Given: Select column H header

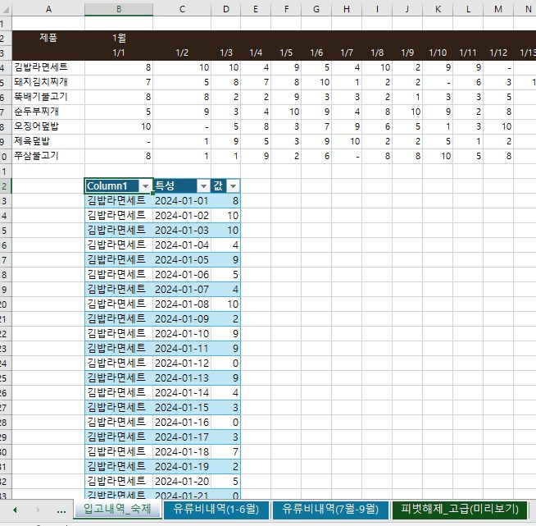Looking at the screenshot, I should coord(347,9).
